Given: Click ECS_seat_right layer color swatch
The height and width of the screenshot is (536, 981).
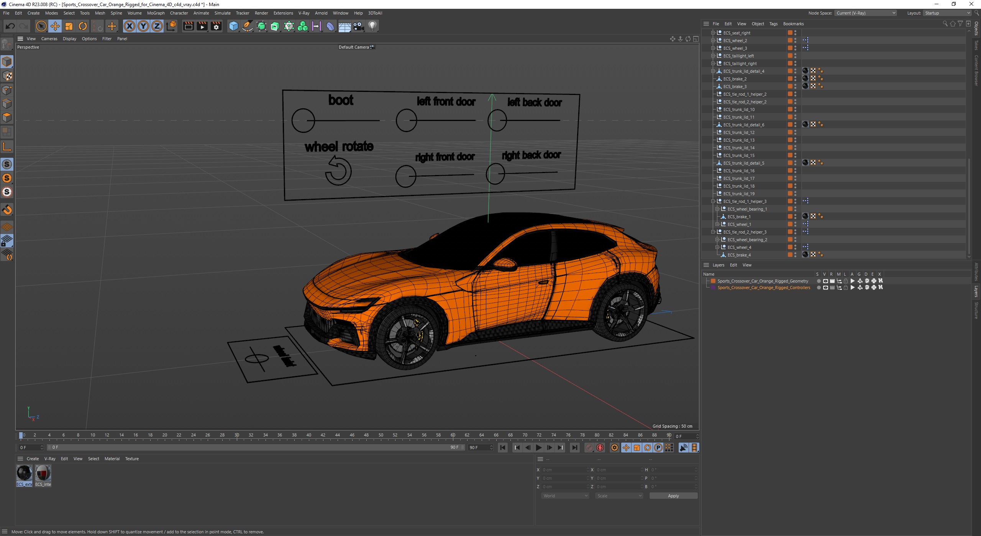Looking at the screenshot, I should 790,33.
